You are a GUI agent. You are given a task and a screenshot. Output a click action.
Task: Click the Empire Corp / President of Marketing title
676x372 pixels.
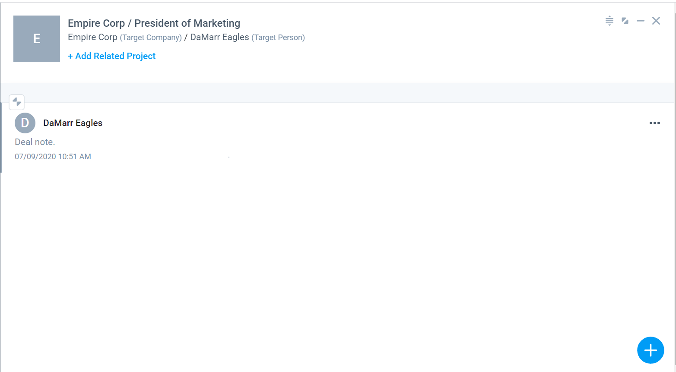pyautogui.click(x=154, y=23)
